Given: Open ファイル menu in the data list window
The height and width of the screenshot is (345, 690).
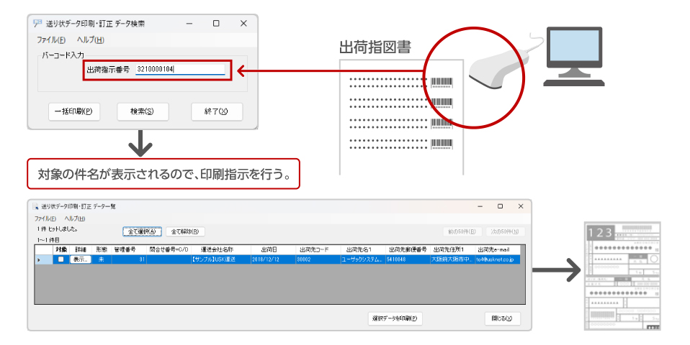Looking at the screenshot, I should click(x=45, y=218).
